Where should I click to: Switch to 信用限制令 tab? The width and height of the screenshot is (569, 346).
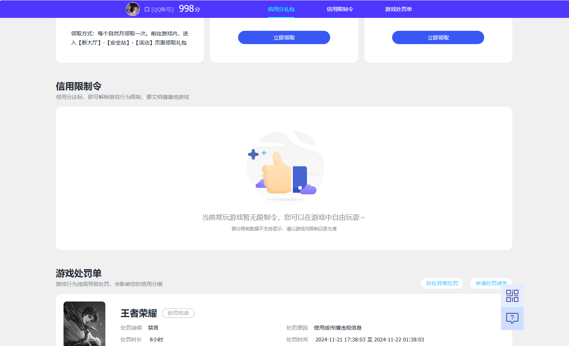click(x=340, y=9)
